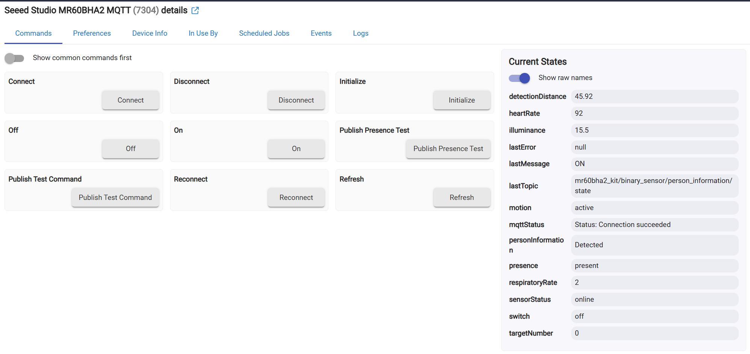Select the presence value present
750x354 pixels.
tap(655, 266)
